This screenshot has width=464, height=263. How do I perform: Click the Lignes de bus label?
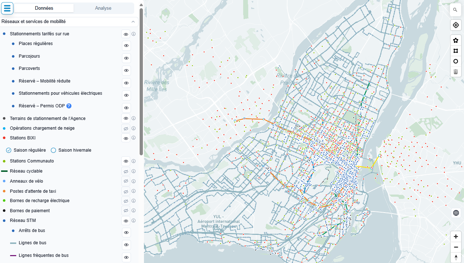click(x=32, y=243)
